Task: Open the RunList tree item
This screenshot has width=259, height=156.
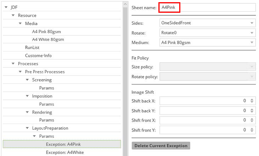Action: coord(32,47)
